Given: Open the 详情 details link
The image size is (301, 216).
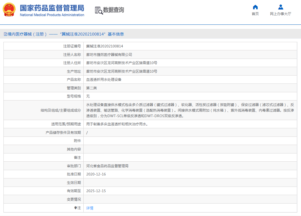Looking at the screenshot, I should pos(89,208).
